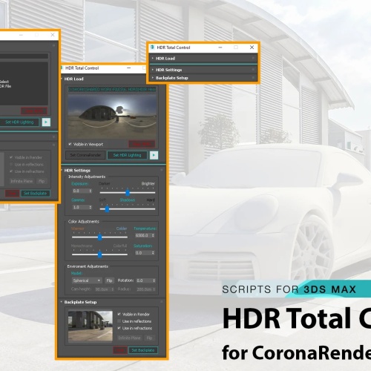Click the Warmer–Colder temperature slider handle
371x371 pixels.
click(99, 237)
